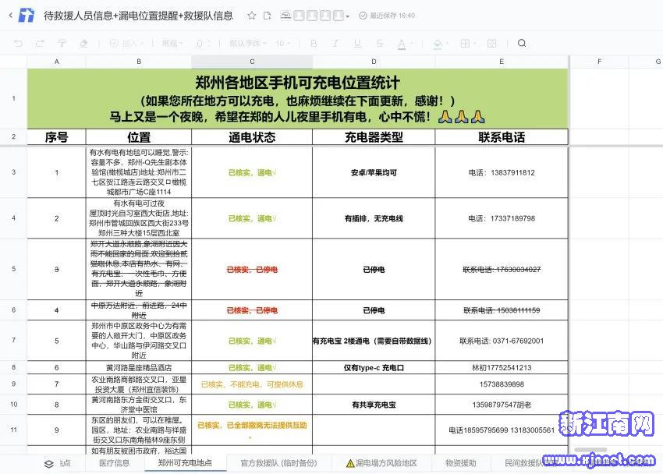The image size is (663, 474).
Task: Choose the fill color bucket swatch
Action: (x=438, y=44)
